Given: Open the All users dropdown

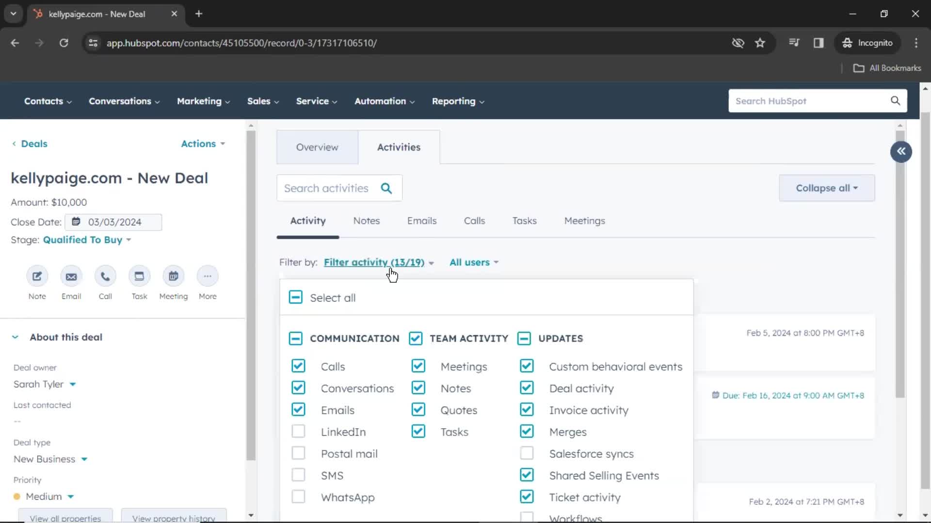Looking at the screenshot, I should click(x=474, y=262).
